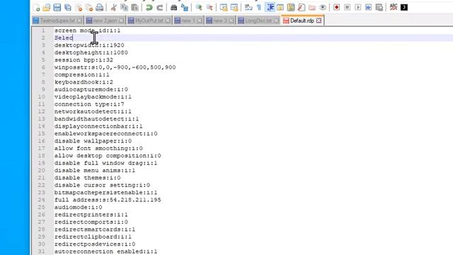The width and height of the screenshot is (453, 255).
Task: Switch to the LongDoc.txt tab
Action: [x=258, y=21]
